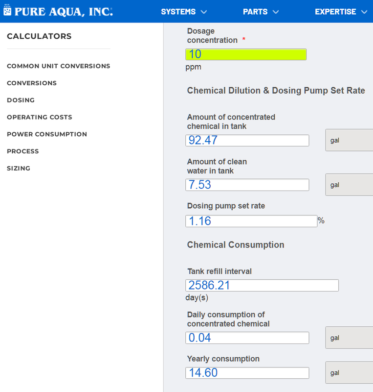Expand the Systems menu

coord(184,12)
